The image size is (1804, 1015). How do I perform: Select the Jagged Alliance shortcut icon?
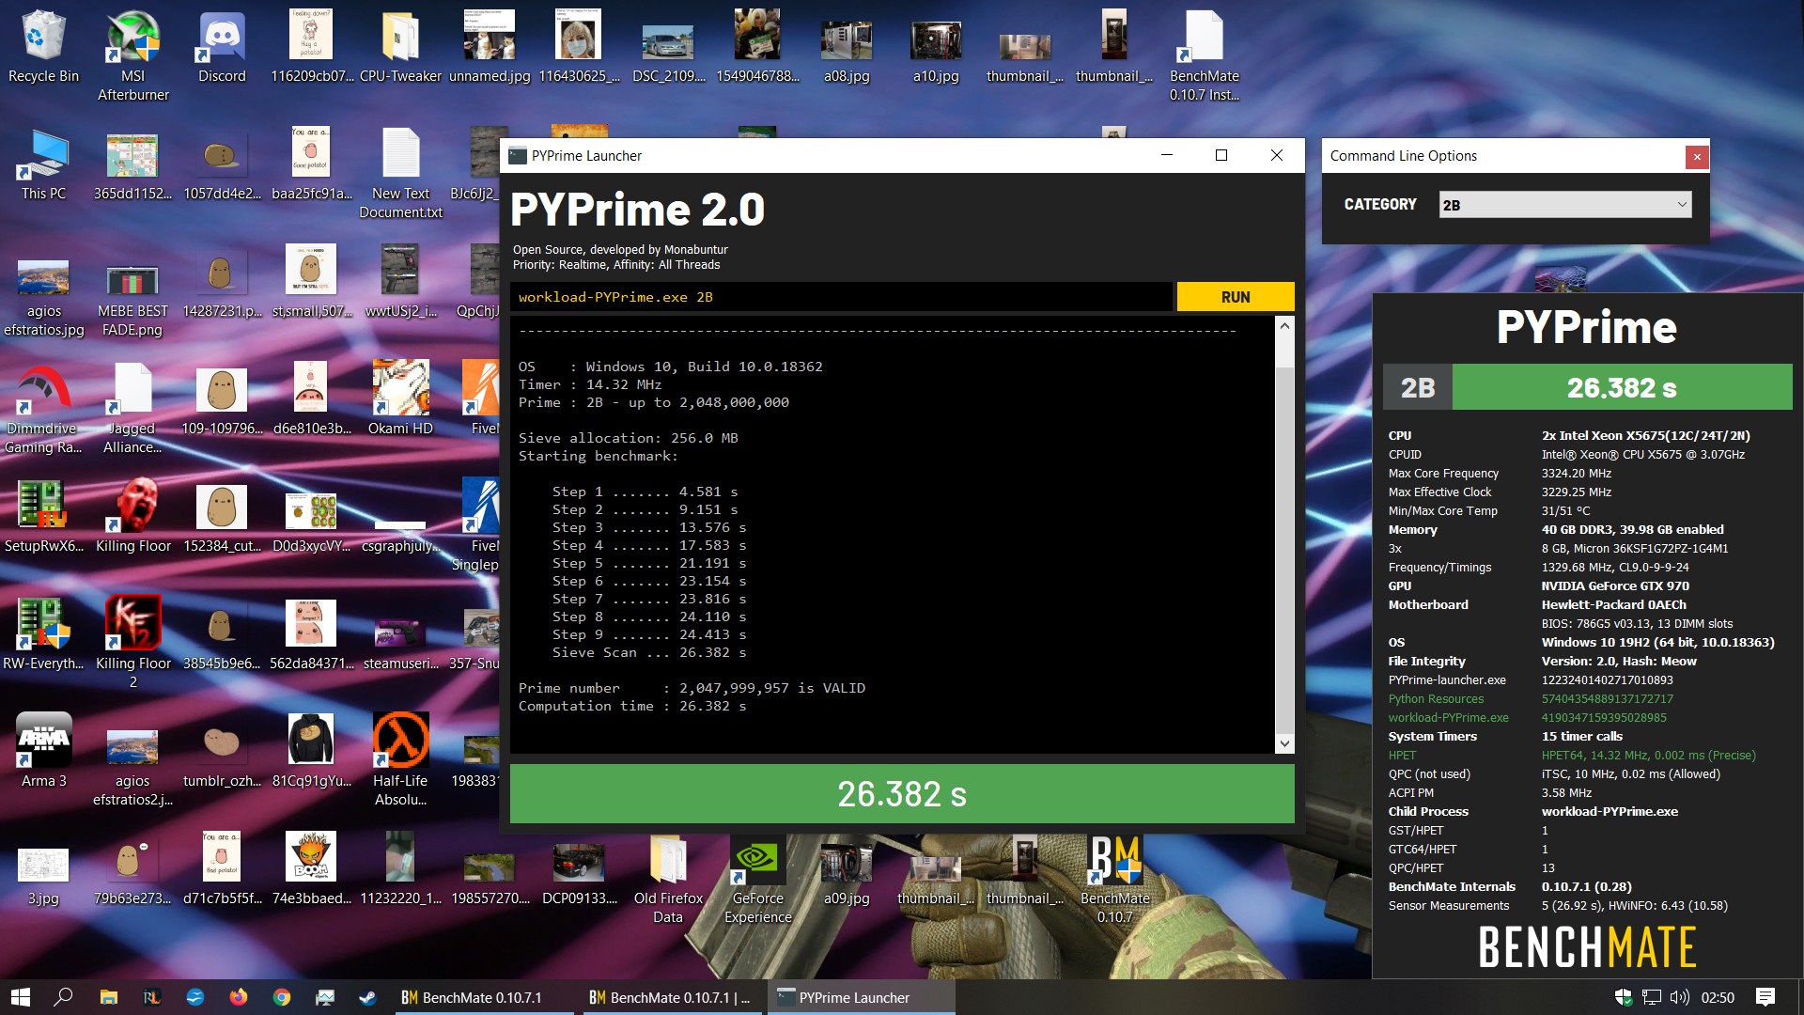pyautogui.click(x=132, y=409)
